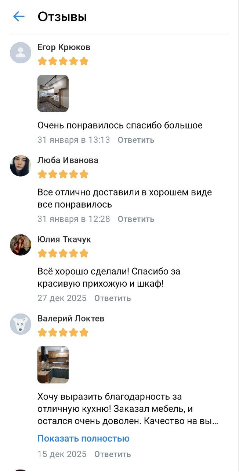Reply to Валерий Локтев's review
The width and height of the screenshot is (239, 471).
click(112, 454)
